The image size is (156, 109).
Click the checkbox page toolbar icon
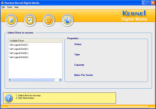point(30,20)
